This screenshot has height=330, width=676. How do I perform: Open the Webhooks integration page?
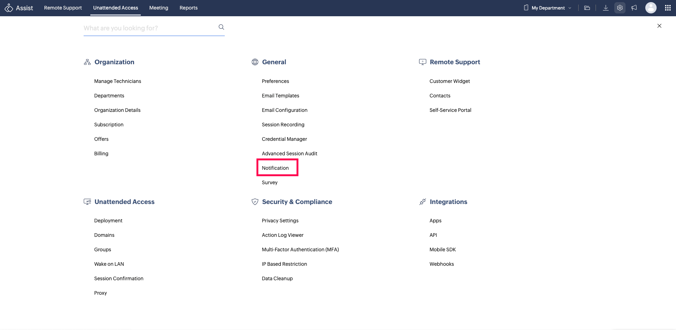click(x=441, y=264)
